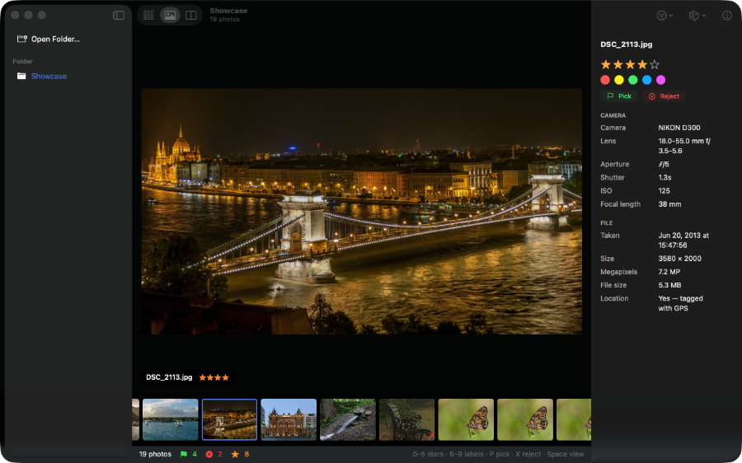Screen dimensions: 742x463
Task: Mark the photo as Reject
Action: click(x=664, y=96)
